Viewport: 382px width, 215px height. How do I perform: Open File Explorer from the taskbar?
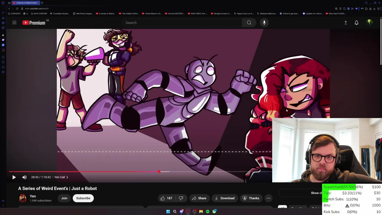201,212
